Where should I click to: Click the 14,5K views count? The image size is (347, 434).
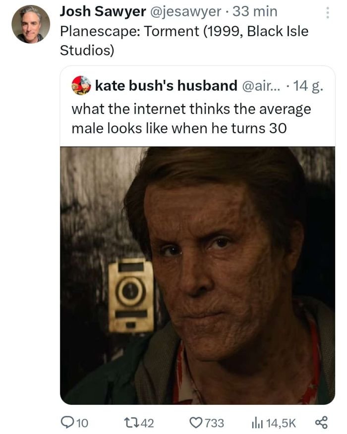281,423
